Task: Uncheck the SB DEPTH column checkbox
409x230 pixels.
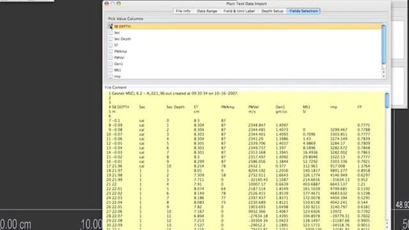Action: [x=111, y=26]
